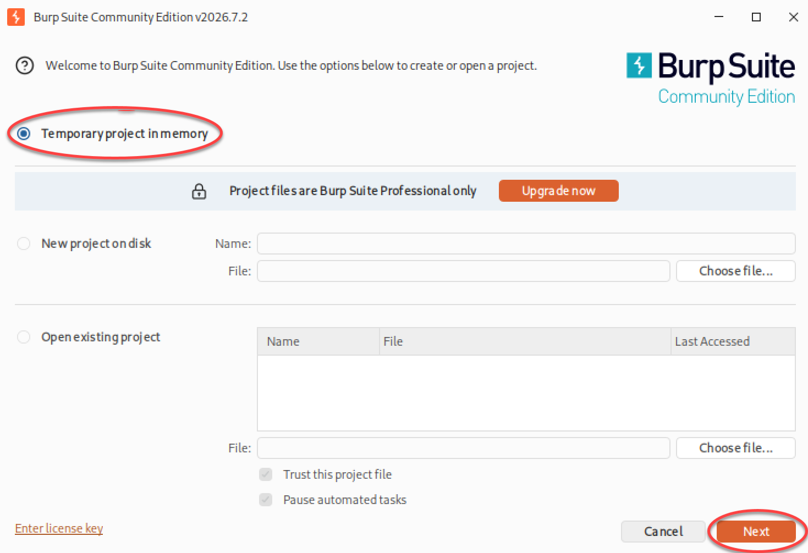
Task: Sort by Last Accessed column header
Action: 733,341
